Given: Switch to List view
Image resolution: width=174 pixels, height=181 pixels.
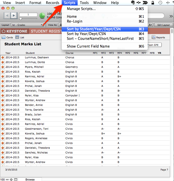Looking at the screenshot, I should point(20,37).
